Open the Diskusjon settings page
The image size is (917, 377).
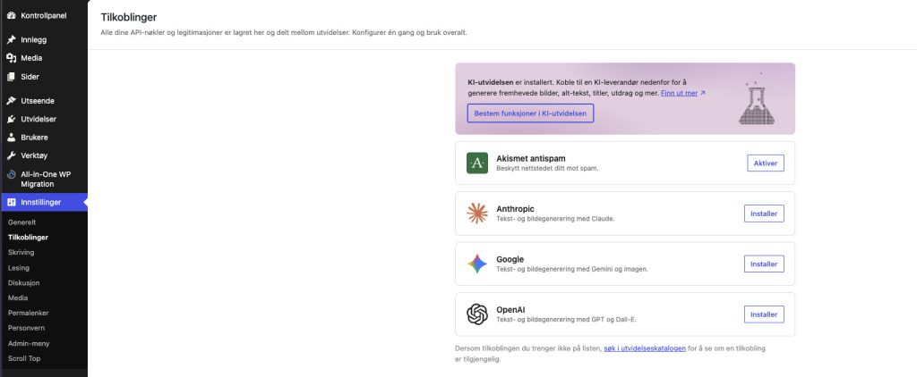(24, 283)
